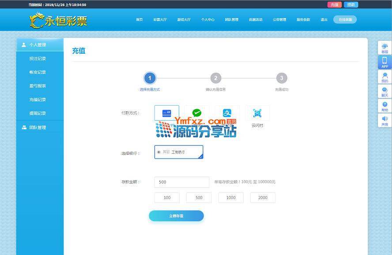Open 充值记录 in the left sidebar
Screen dimensions: 392x255
pos(38,100)
